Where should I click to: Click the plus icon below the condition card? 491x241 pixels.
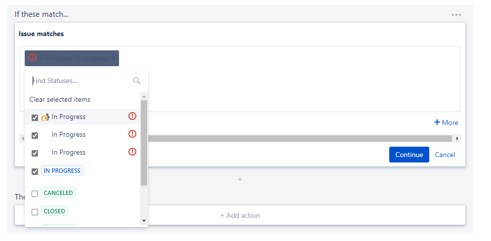click(240, 180)
